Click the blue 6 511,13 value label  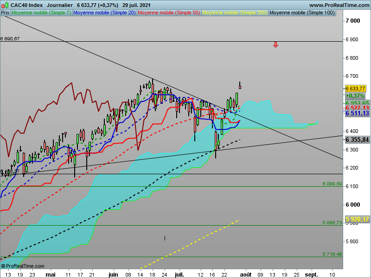357,114
